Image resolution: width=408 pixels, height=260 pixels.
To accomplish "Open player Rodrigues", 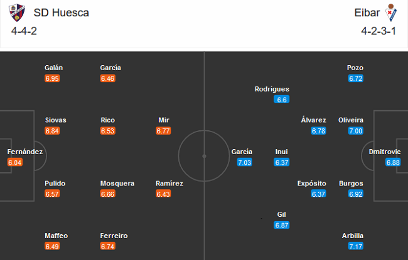I will tap(272, 89).
